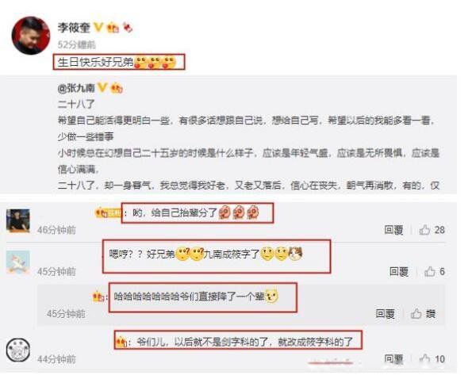Click the yellow V verified badge beside 李筱奎
This screenshot has height=375, width=472.
[x=98, y=28]
